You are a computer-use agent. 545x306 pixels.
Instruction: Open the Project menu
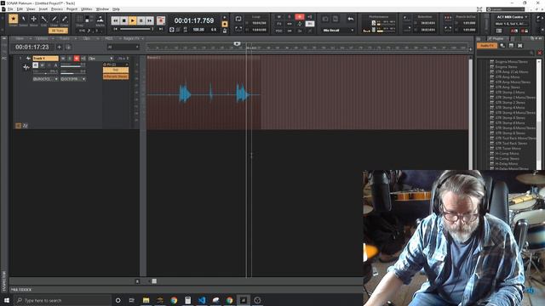point(72,9)
